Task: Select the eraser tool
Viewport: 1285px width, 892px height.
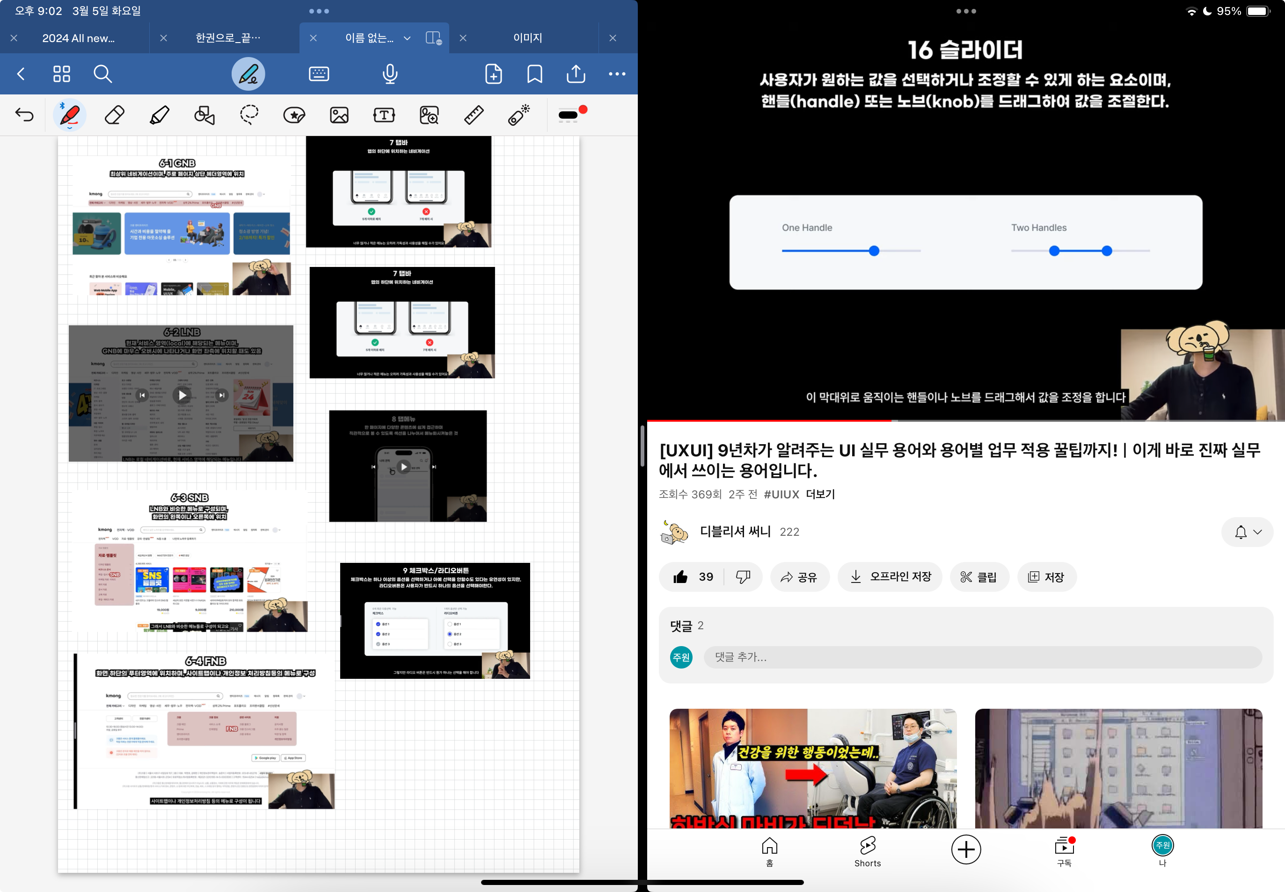Action: click(x=115, y=115)
